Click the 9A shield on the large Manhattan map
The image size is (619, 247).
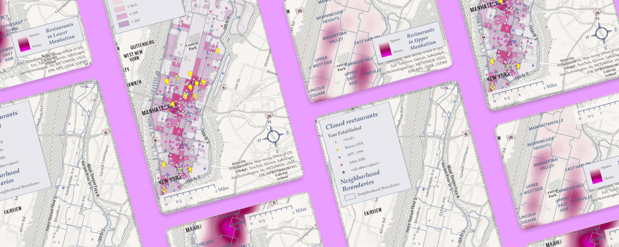coord(155,140)
